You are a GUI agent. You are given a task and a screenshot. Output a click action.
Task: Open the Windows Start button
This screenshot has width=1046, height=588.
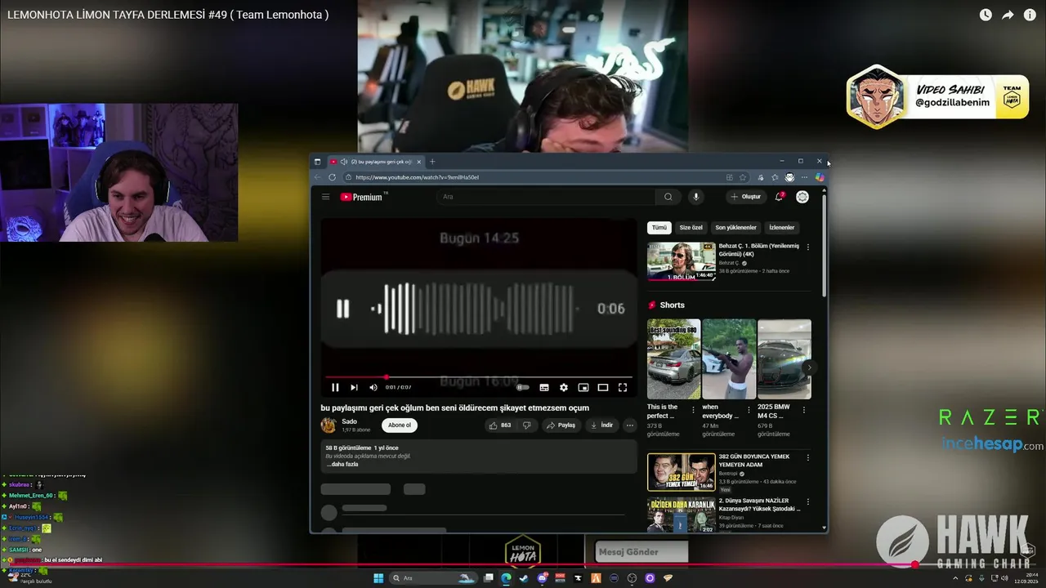(378, 578)
